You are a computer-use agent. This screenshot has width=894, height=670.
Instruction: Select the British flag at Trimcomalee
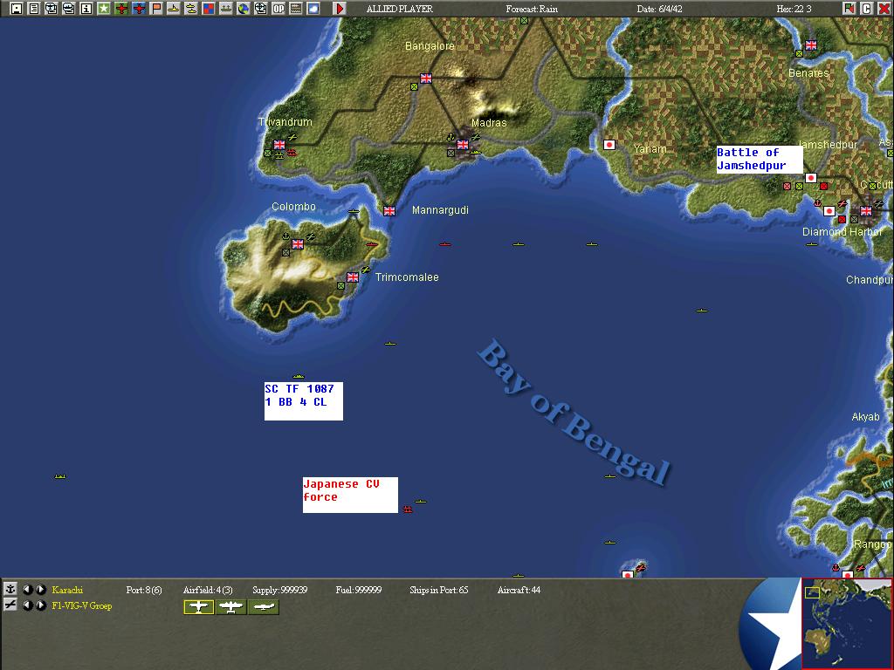click(x=353, y=277)
